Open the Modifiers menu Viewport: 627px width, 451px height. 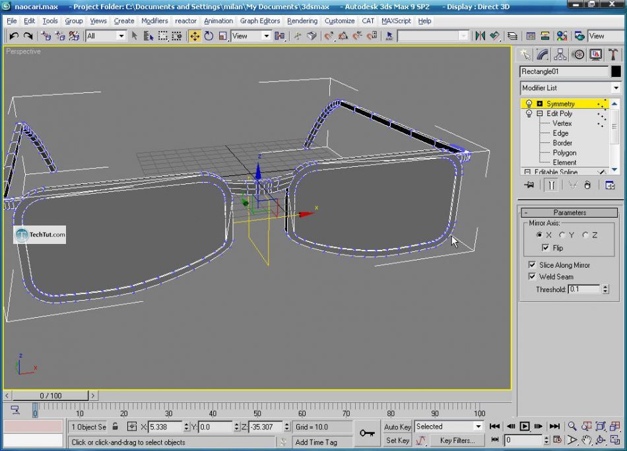coord(154,21)
